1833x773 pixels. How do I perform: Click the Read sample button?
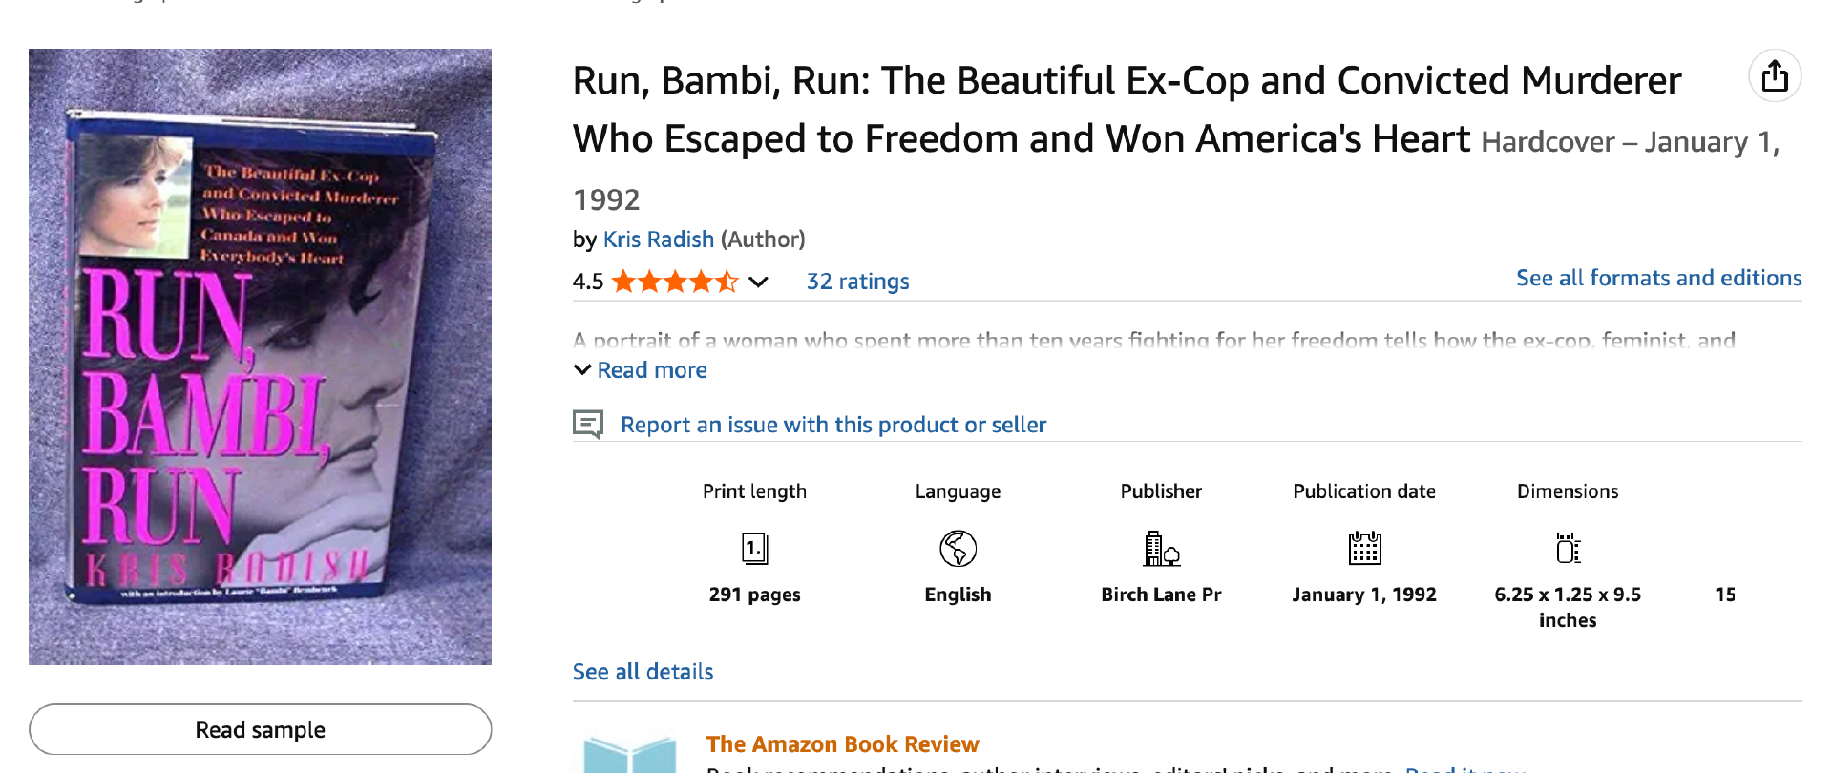point(260,730)
